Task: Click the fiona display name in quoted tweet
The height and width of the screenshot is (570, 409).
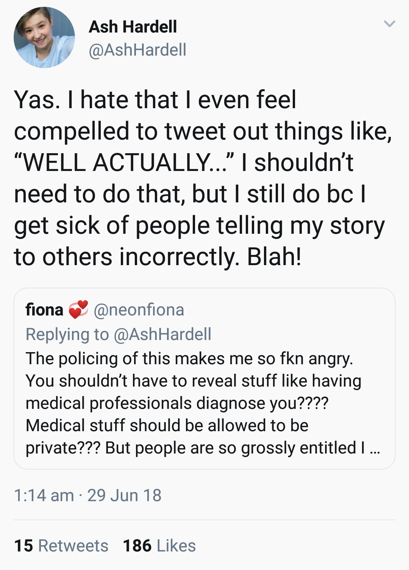Action: (44, 310)
